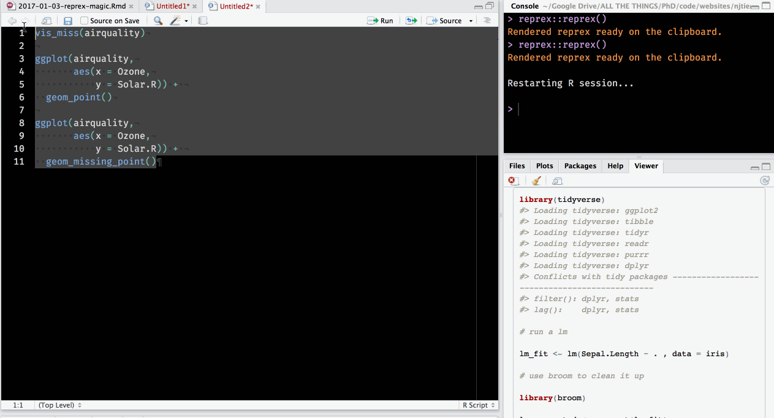774x418 pixels.
Task: Show viewer in new window
Action: [x=557, y=181]
